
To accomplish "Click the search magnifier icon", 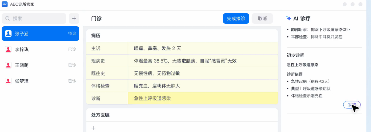I will pyautogui.click(x=8, y=18).
